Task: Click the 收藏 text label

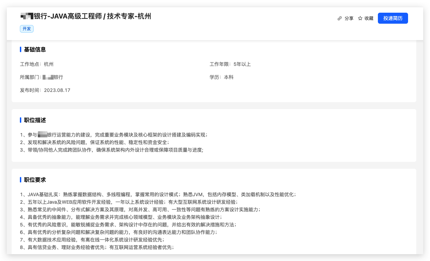Action: (x=369, y=19)
